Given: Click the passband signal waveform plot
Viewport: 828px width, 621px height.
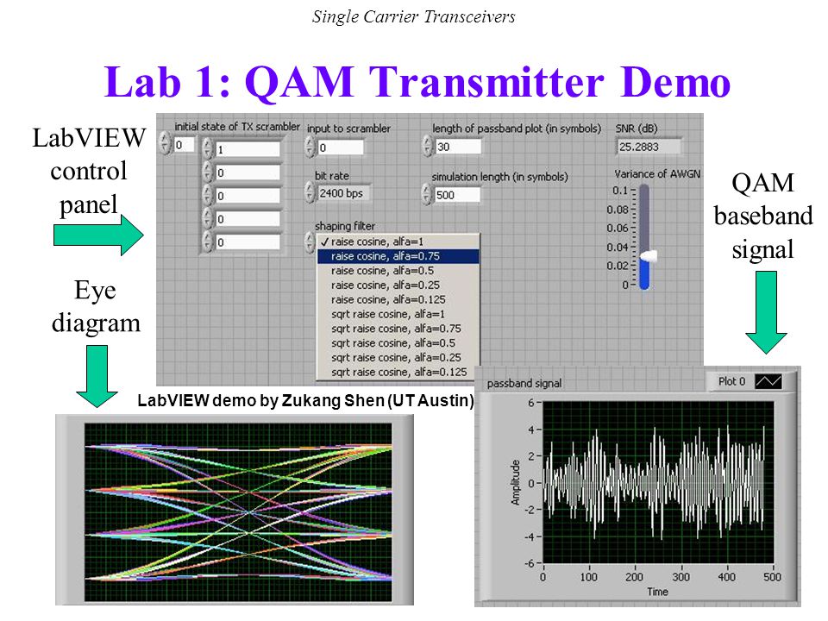Looking at the screenshot, I should point(658,482).
